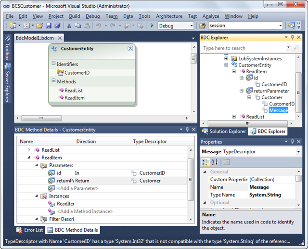Viewport: 308px width, 249px height.
Task: Click the search magnifier in BDC Explorer
Action: point(296,47)
